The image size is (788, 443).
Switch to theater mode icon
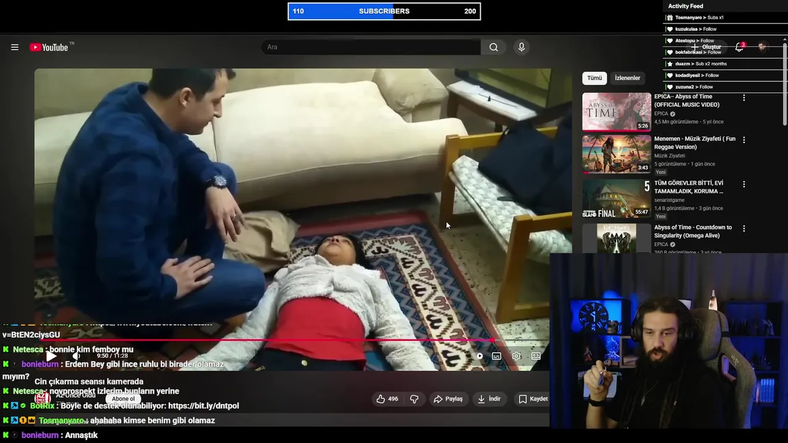pyautogui.click(x=536, y=356)
